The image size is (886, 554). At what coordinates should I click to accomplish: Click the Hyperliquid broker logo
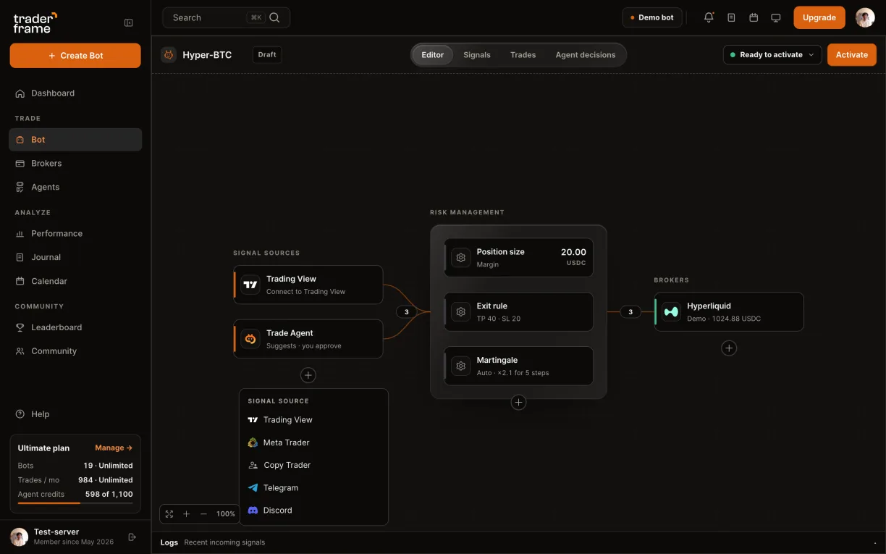[x=672, y=311]
